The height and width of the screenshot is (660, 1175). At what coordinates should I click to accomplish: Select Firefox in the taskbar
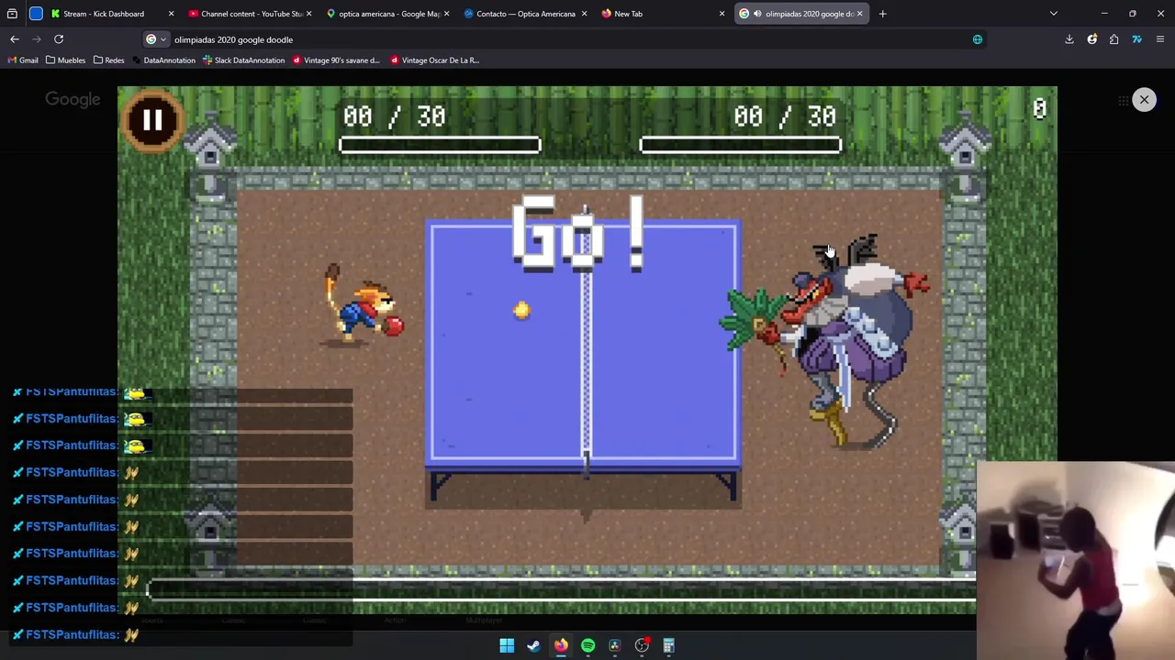(x=561, y=645)
